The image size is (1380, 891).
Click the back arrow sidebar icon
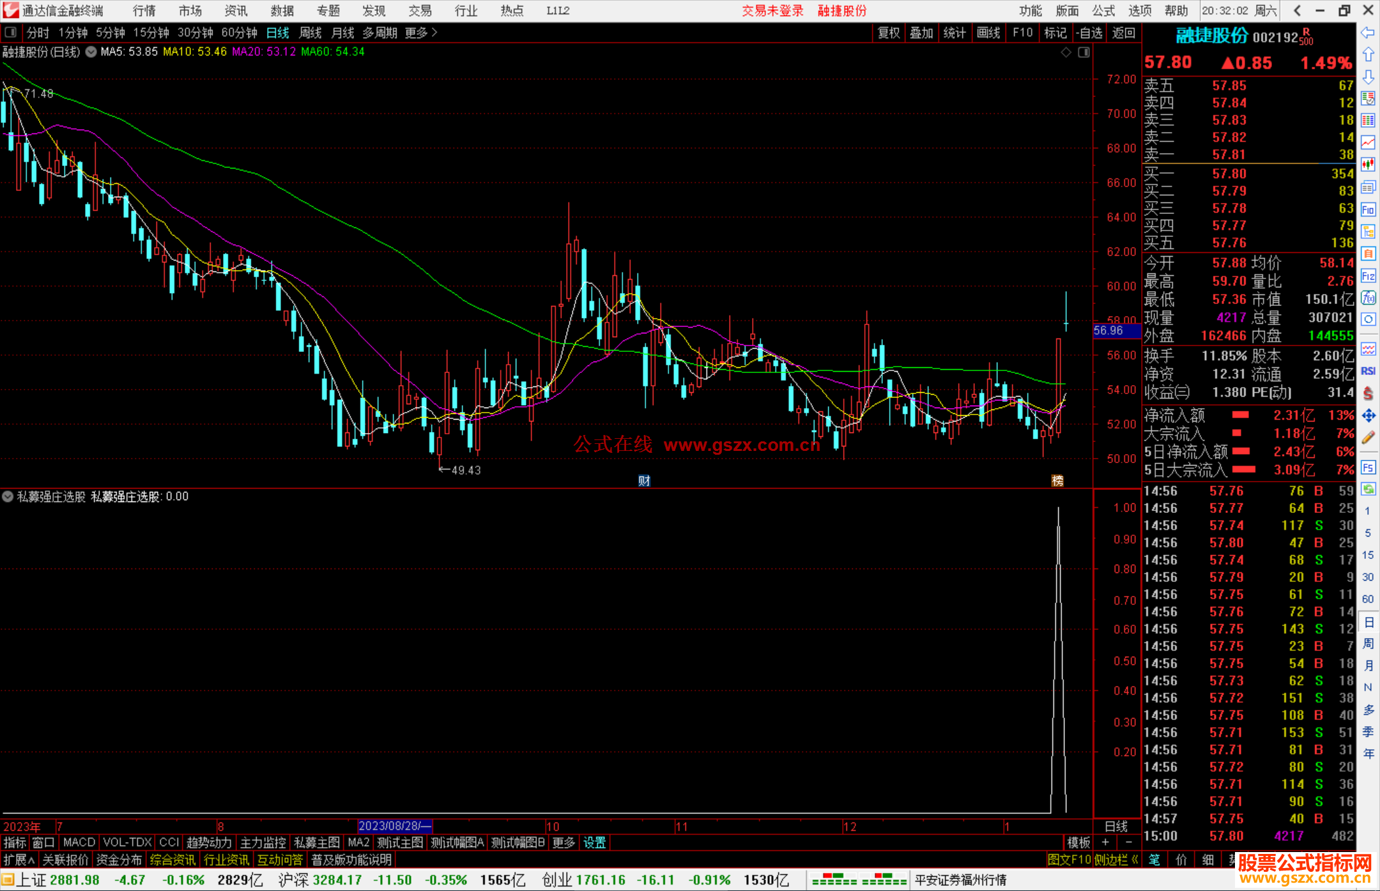coord(1368,33)
